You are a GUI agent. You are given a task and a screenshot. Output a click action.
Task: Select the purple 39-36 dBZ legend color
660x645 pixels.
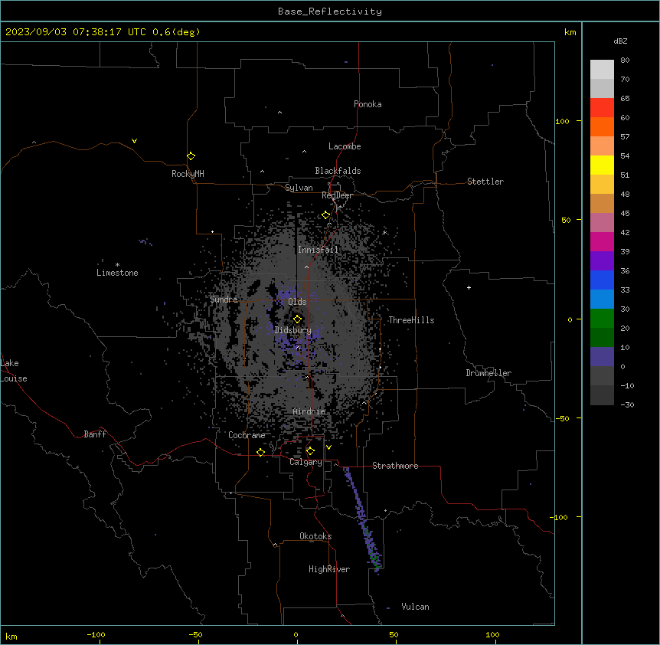pyautogui.click(x=602, y=261)
